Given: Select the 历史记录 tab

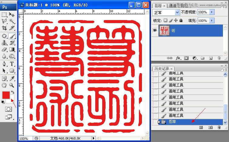Looking at the screenshot, I should point(162,68).
